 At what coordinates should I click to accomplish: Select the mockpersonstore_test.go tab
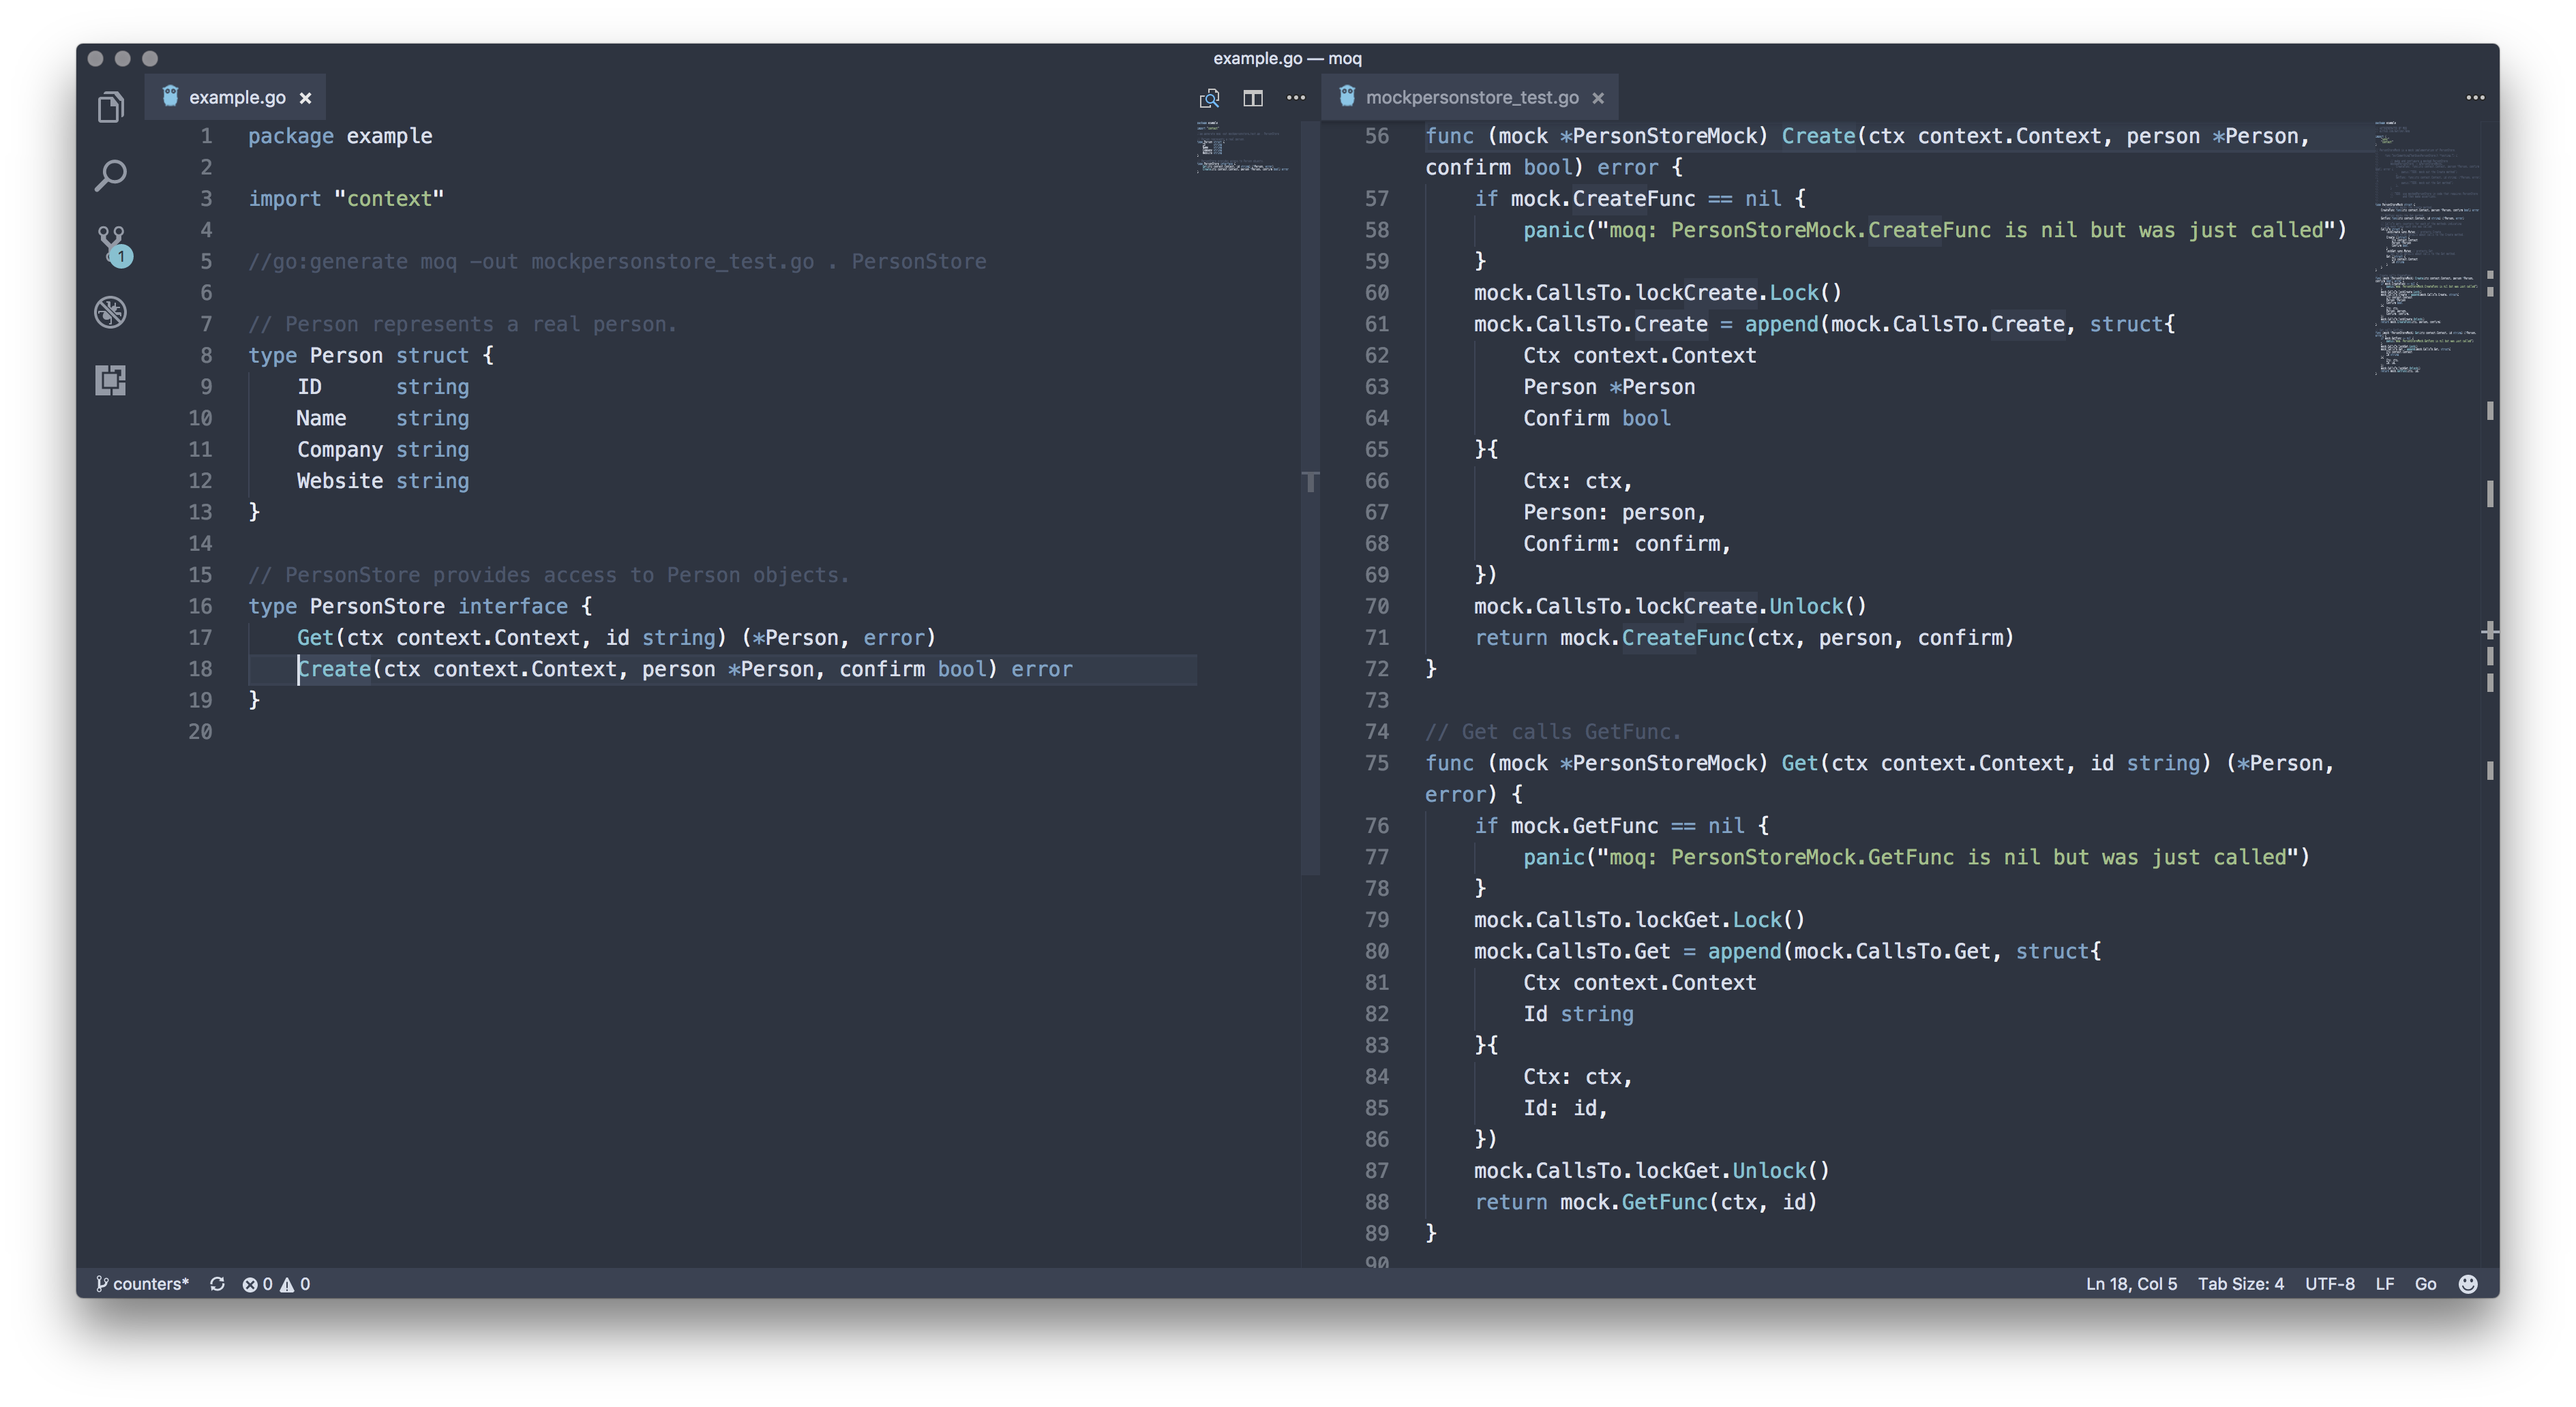pyautogui.click(x=1471, y=98)
